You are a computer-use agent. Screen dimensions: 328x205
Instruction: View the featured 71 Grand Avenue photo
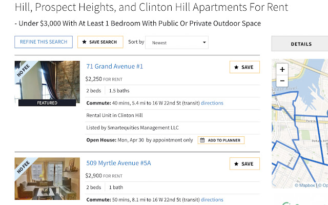[47, 82]
